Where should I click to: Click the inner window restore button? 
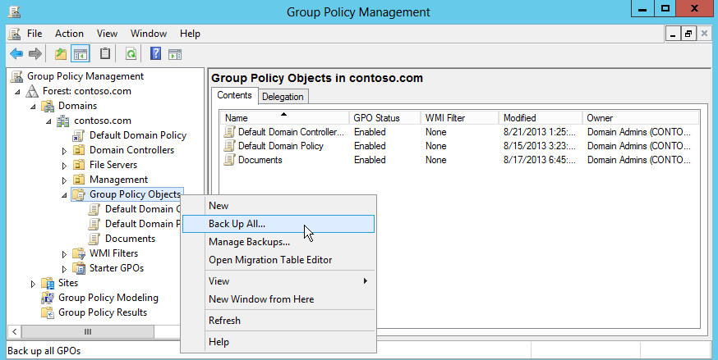[x=688, y=34]
